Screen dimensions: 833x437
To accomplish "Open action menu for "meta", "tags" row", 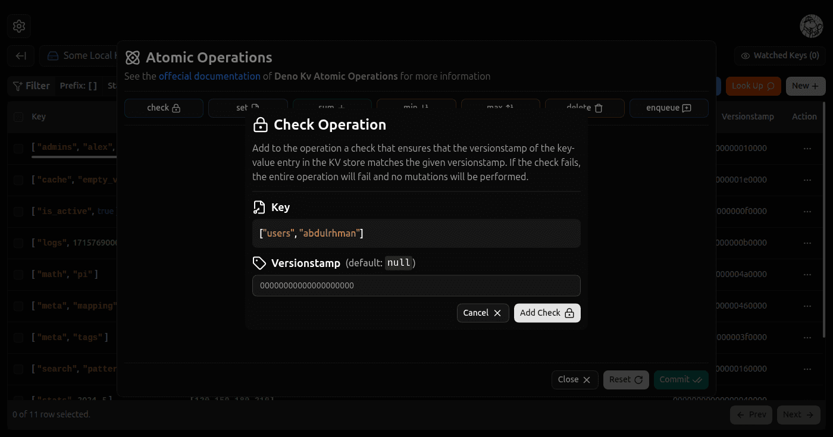I will coord(807,338).
